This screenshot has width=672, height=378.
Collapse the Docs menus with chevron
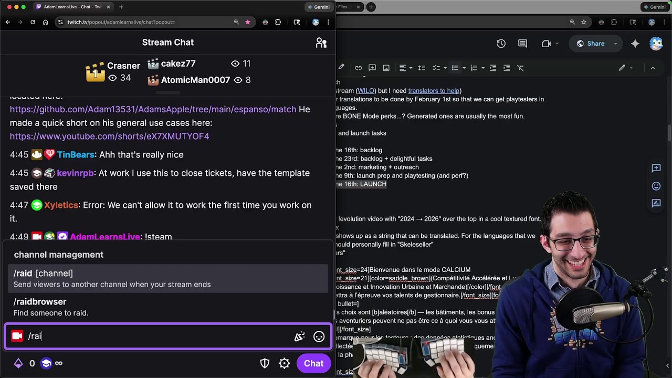coord(653,68)
